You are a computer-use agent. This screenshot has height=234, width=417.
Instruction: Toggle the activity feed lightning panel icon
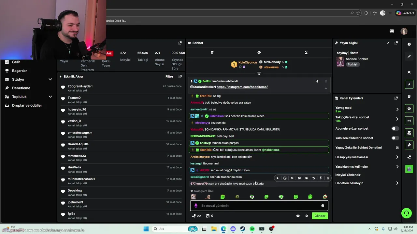409,84
